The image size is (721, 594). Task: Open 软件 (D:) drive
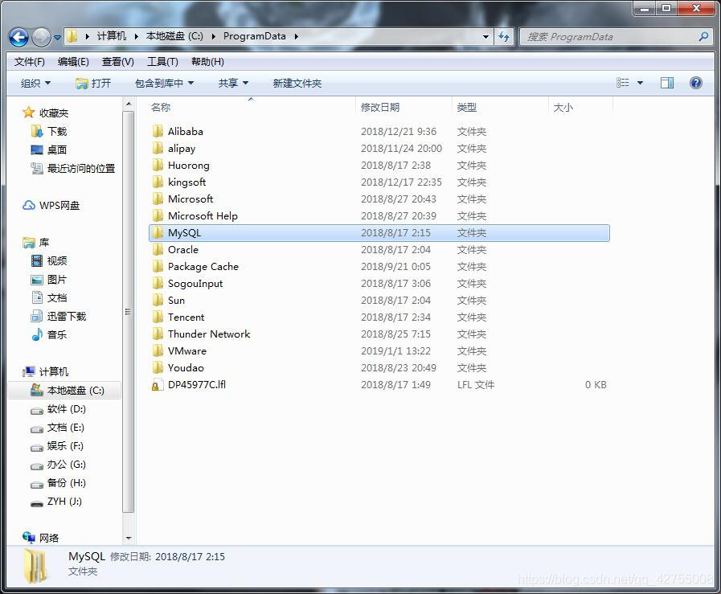coord(58,409)
